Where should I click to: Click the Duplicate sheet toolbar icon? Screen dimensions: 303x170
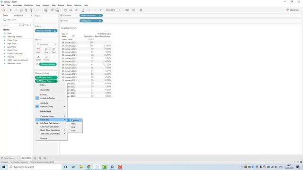52,10
